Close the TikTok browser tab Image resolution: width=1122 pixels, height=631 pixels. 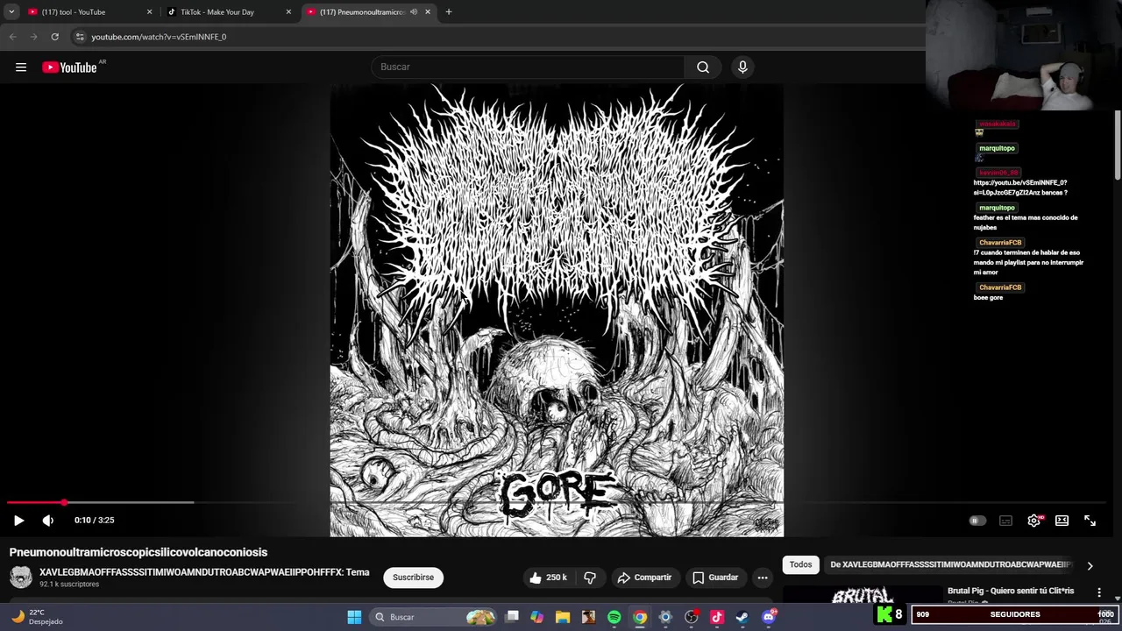click(x=288, y=12)
